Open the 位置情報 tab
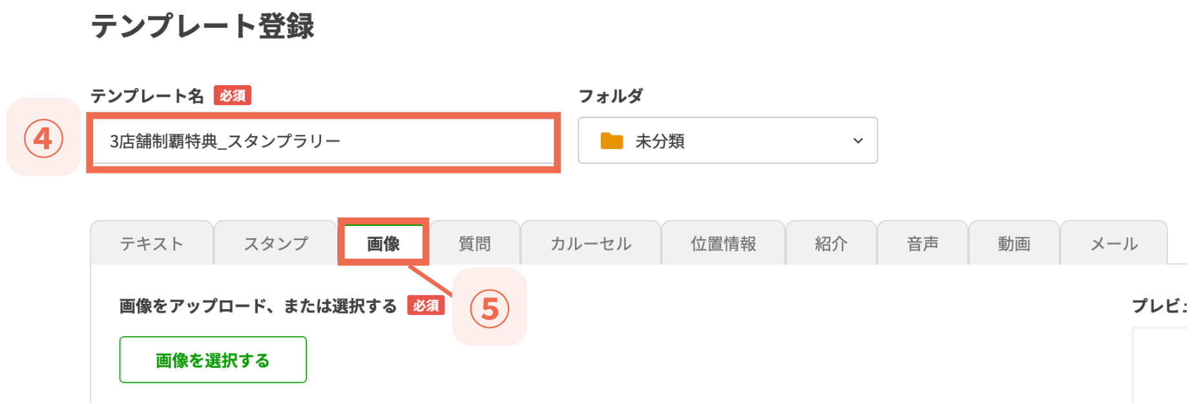1199x404 pixels. (x=723, y=243)
